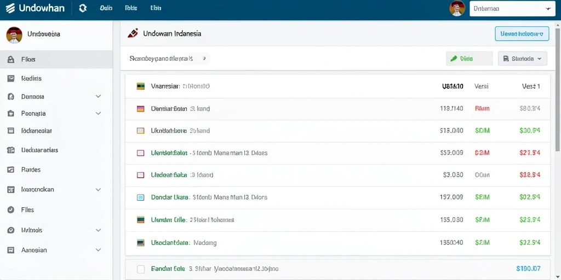Viewport: 561px width, 280px height.
Task: Click the value 113.1140 in Dlenntiar row
Action: coord(451,109)
